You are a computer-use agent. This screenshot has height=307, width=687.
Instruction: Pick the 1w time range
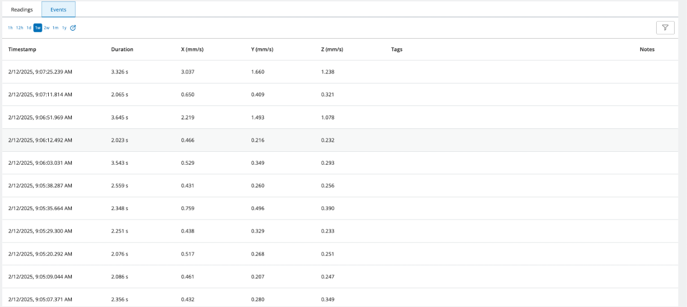tap(38, 27)
